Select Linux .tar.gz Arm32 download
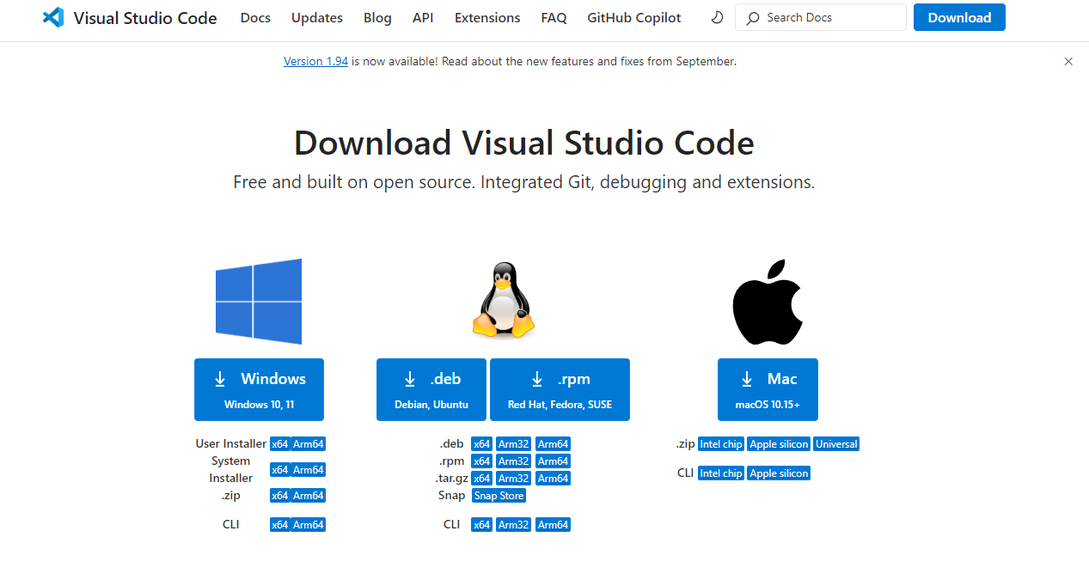The image size is (1089, 586). (513, 479)
